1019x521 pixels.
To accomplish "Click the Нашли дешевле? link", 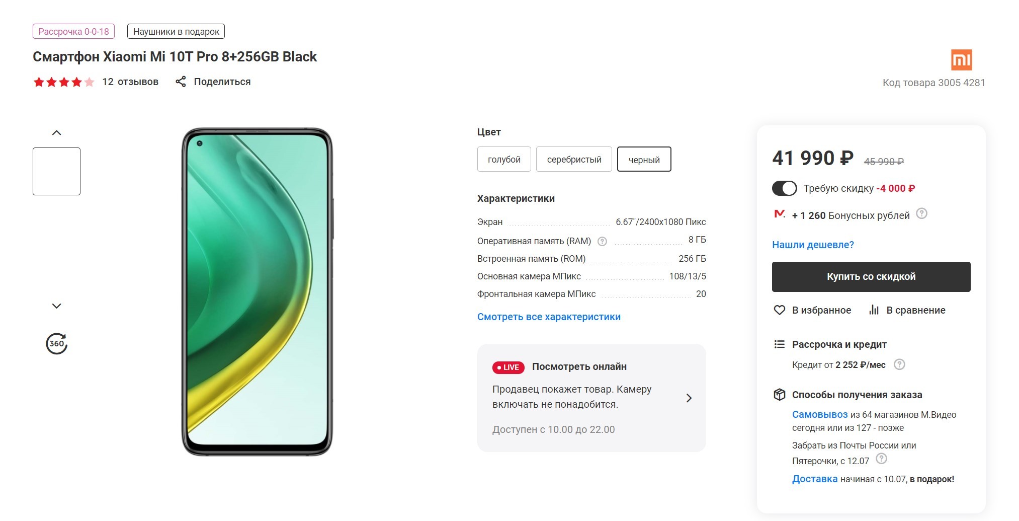I will coord(813,245).
